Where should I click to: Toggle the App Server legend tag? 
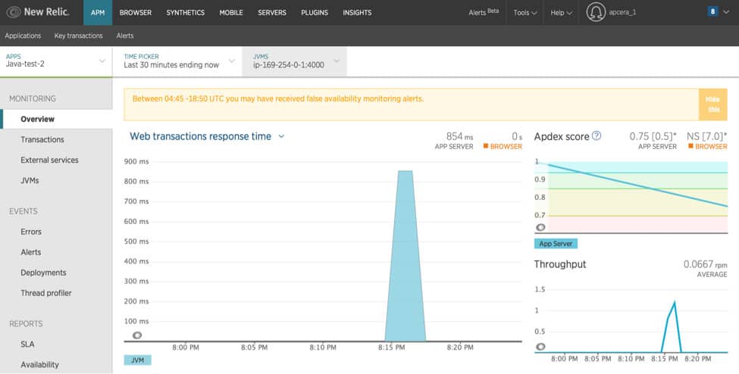pyautogui.click(x=556, y=244)
